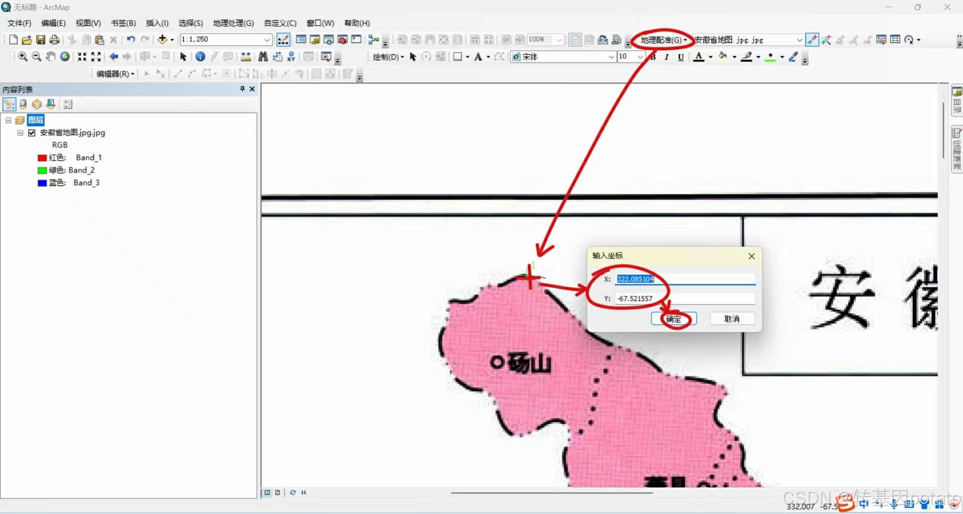Pick the eyedropper on drawing toolbar

[793, 57]
